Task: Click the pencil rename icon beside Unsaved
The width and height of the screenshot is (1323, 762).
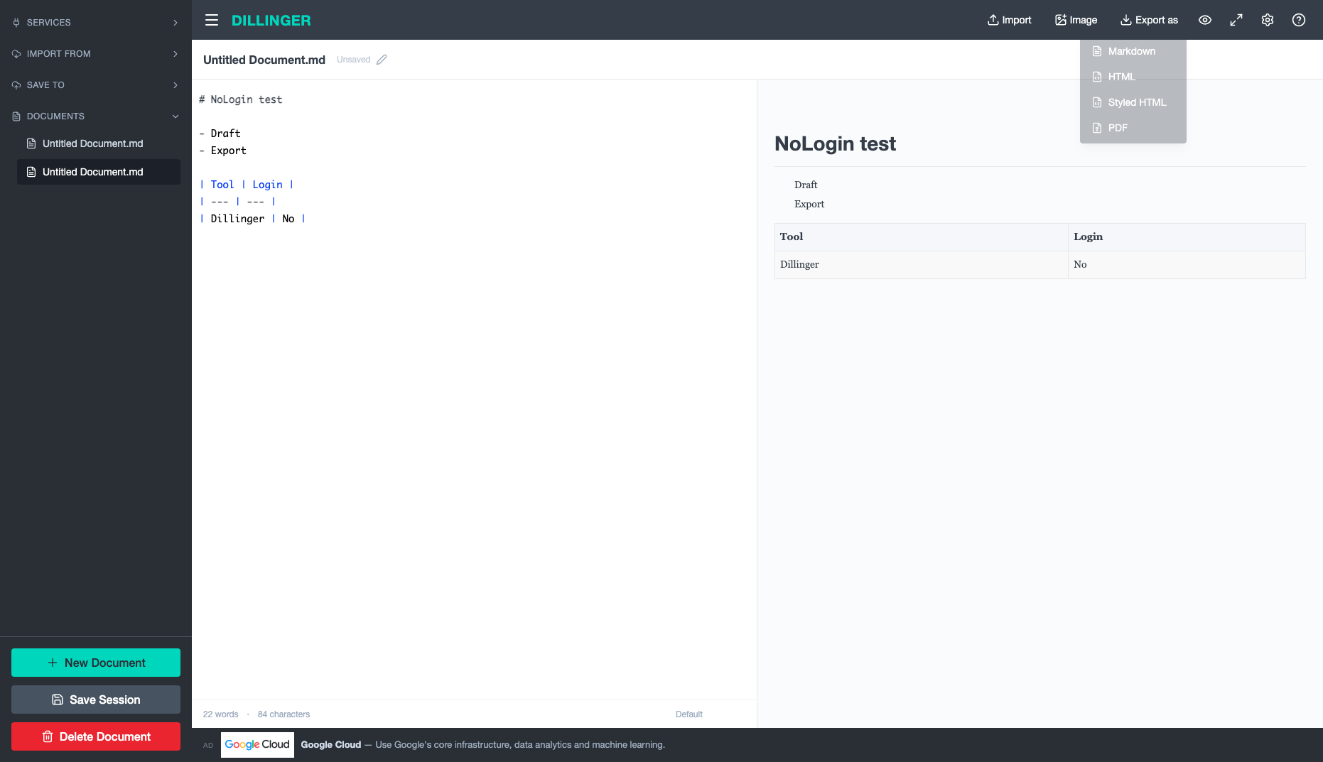Action: pos(382,60)
